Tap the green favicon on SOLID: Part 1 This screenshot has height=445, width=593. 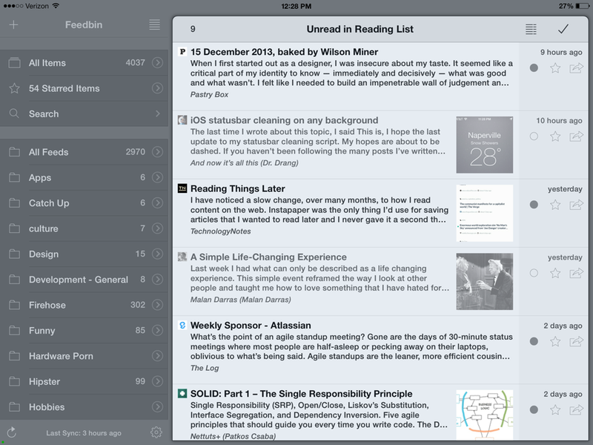click(182, 394)
